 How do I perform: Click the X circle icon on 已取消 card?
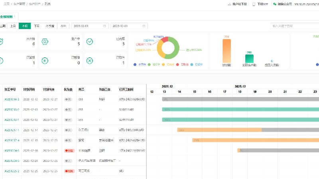click(x=89, y=61)
